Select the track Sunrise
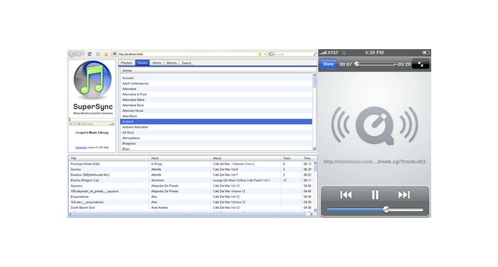The image size is (498, 267). [191, 169]
